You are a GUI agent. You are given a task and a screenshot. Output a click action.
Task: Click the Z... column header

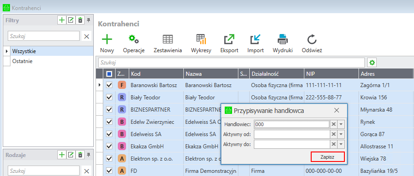pyautogui.click(x=122, y=74)
